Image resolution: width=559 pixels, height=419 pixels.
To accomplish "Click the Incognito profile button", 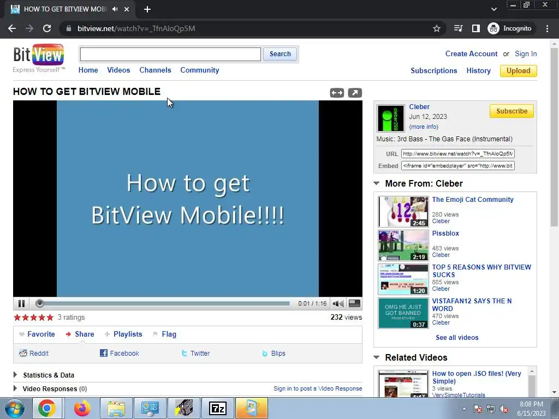I will pos(510,28).
